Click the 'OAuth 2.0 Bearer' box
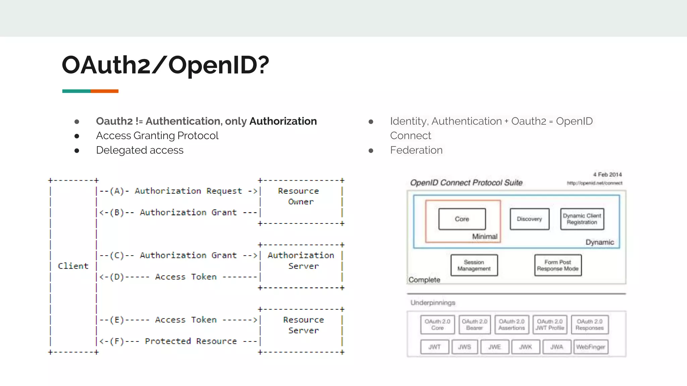687x386 pixels. pyautogui.click(x=474, y=325)
